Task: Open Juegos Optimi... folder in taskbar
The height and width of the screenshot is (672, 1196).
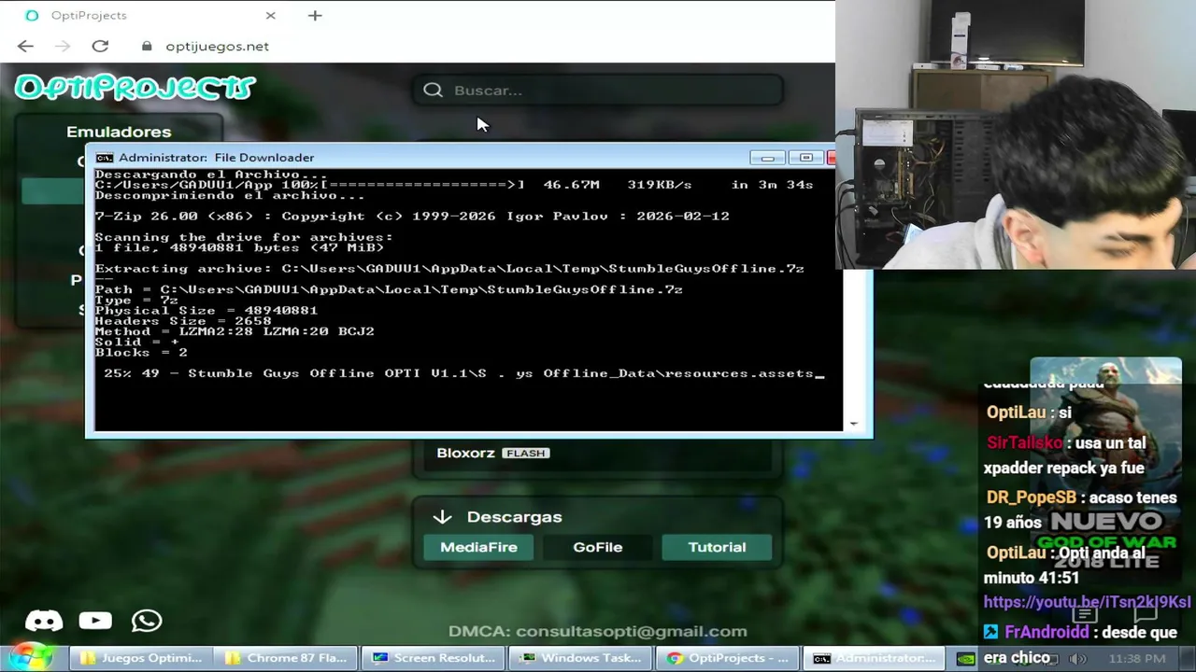Action: click(x=140, y=658)
